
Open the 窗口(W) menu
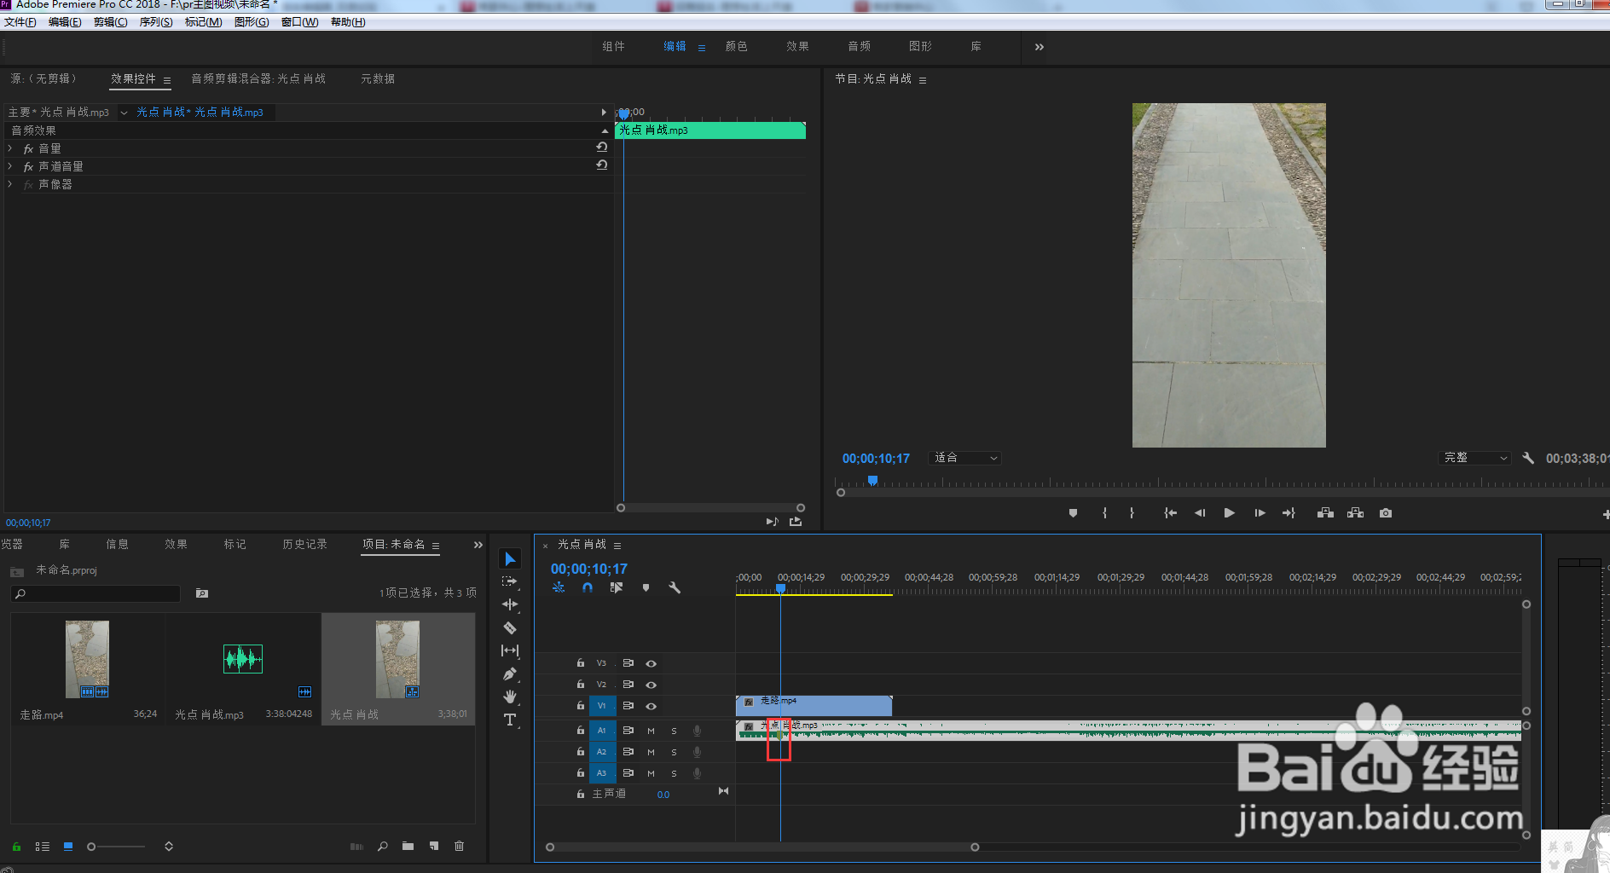coord(299,22)
